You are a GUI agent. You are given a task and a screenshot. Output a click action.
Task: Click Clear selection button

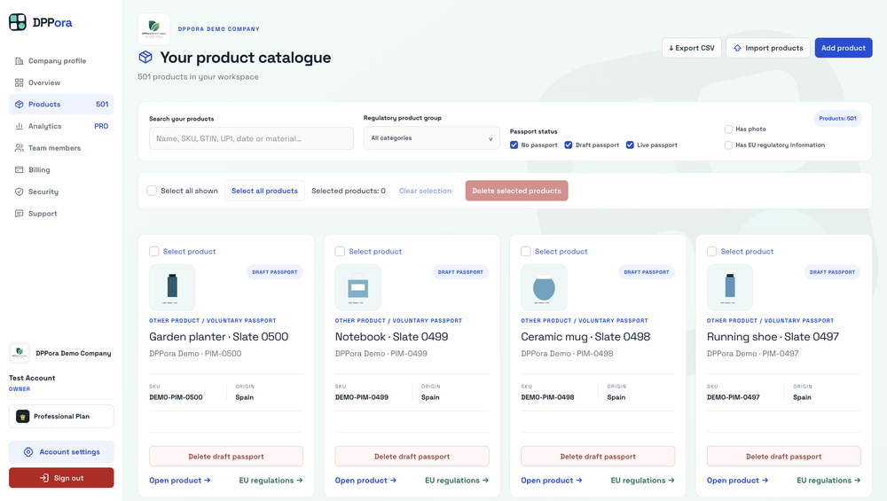tap(426, 191)
